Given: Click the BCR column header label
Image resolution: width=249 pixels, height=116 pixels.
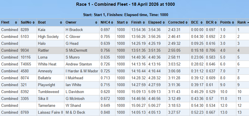Looking at the screenshot, I should 209,22.
